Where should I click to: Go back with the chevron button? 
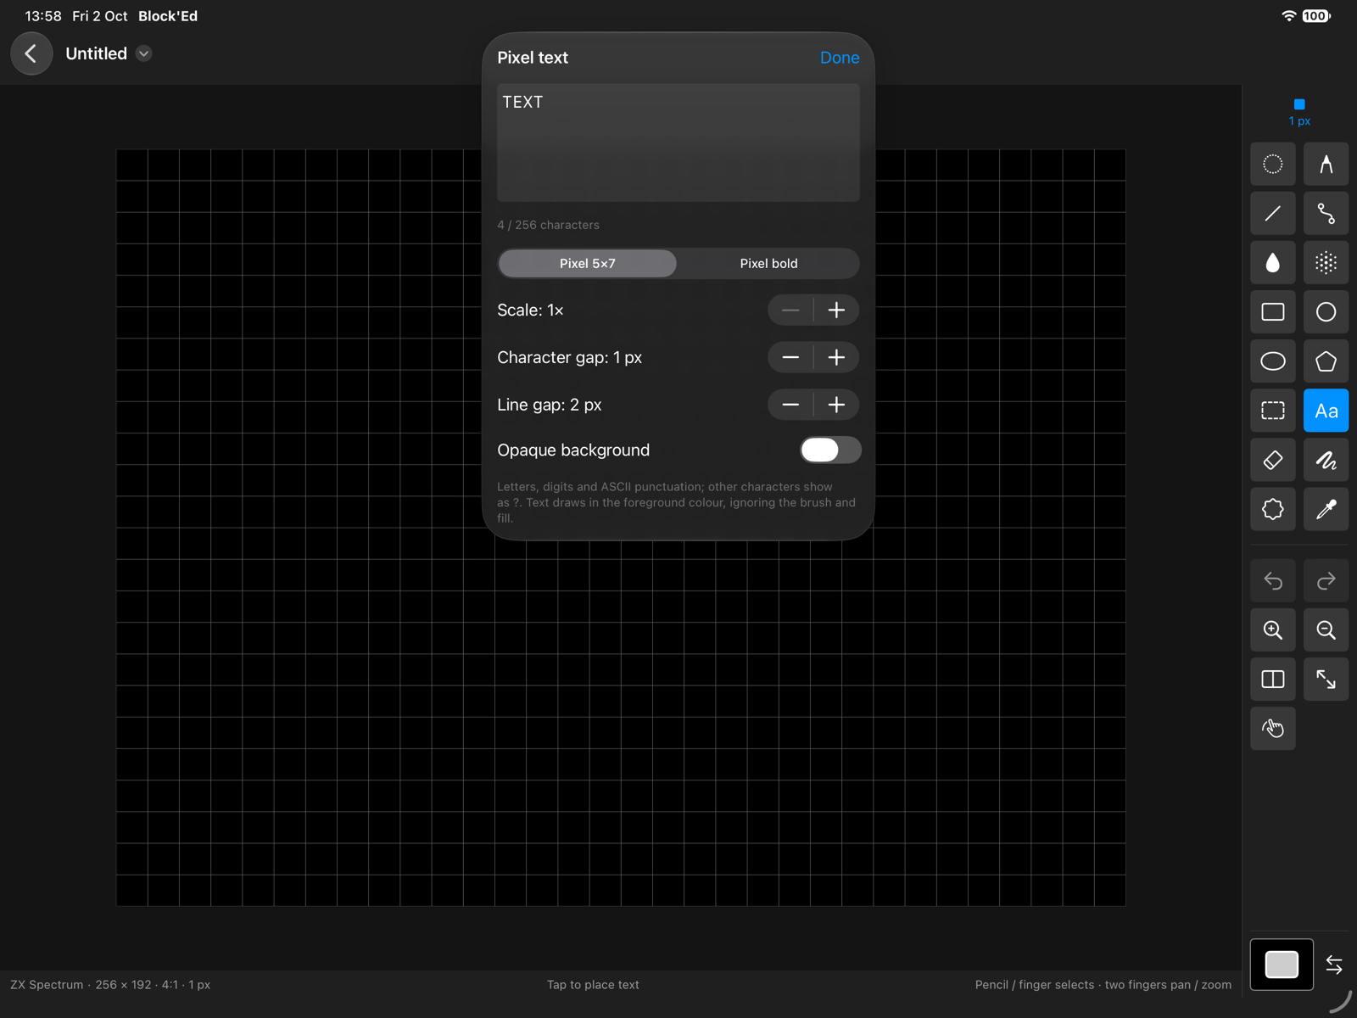pos(31,53)
